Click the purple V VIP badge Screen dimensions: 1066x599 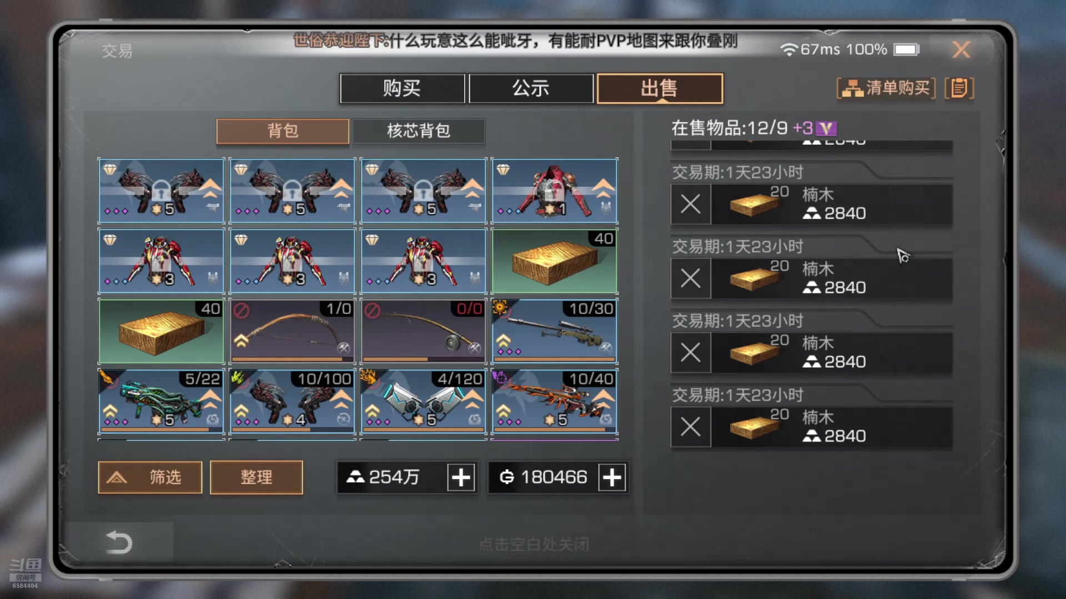coord(826,128)
